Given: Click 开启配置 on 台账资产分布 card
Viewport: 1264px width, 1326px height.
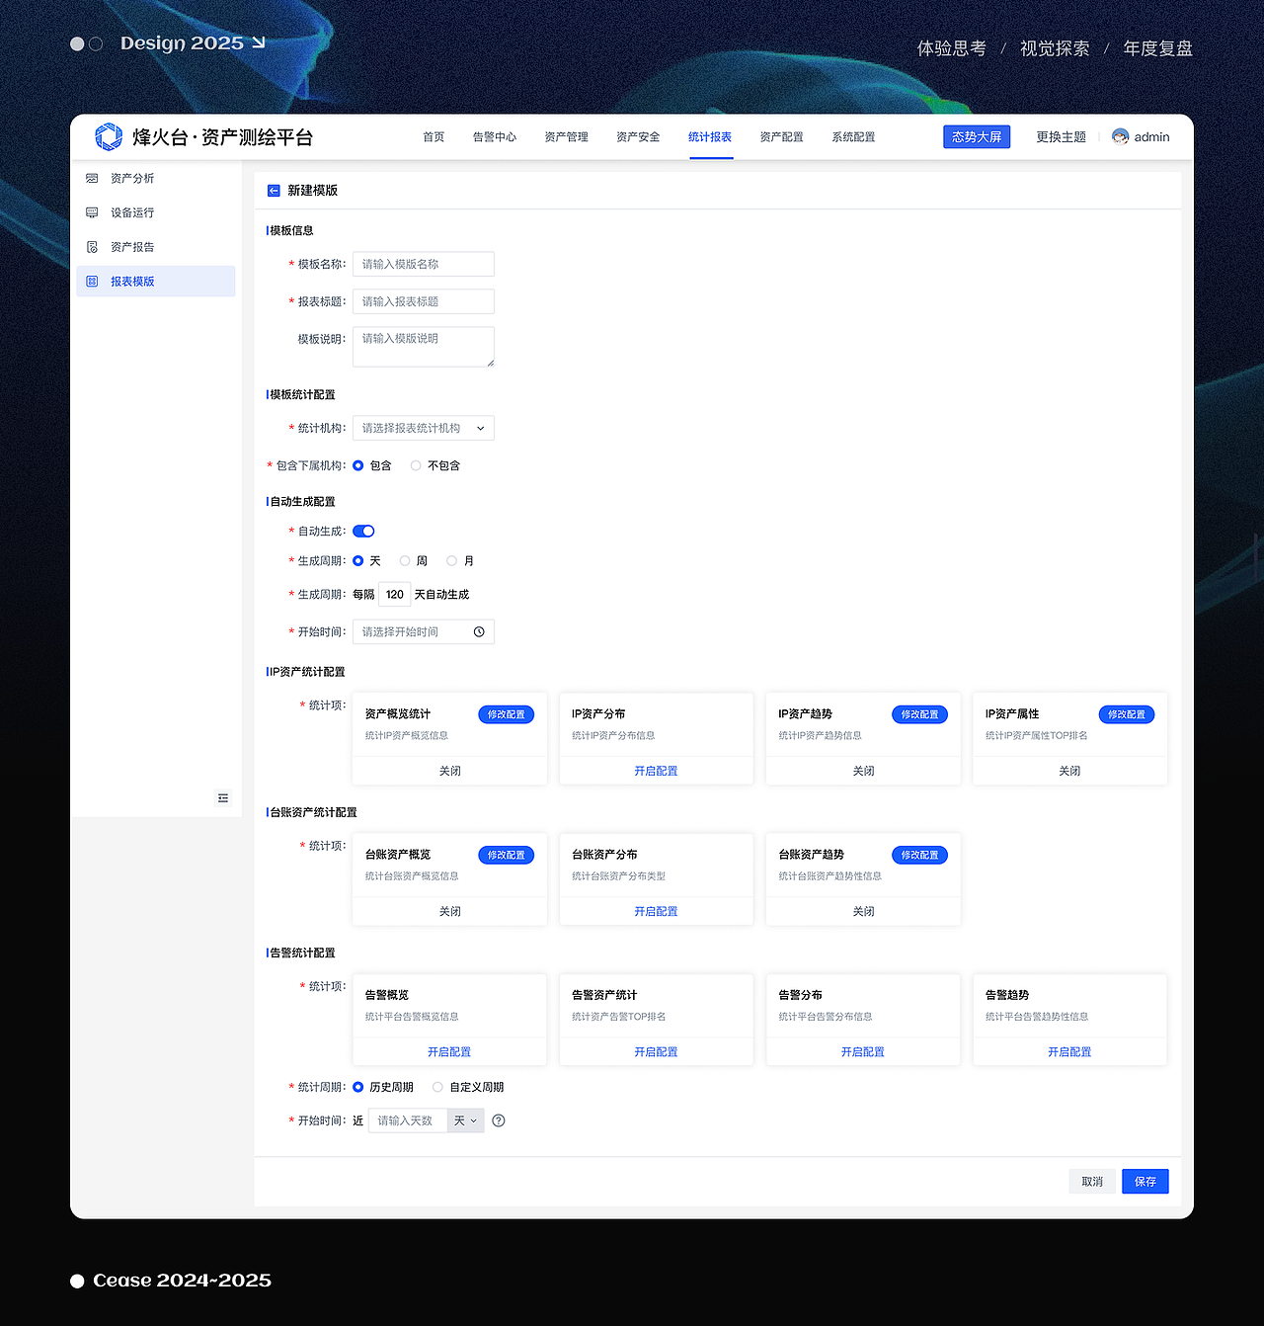Looking at the screenshot, I should 656,911.
